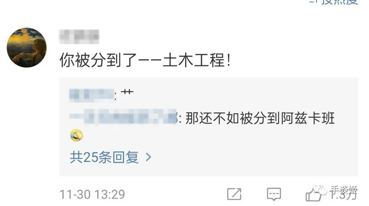The height and width of the screenshot is (206, 369).
Task: Tap the repost share icon
Action: coord(234,194)
